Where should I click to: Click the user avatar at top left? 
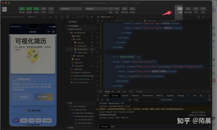tap(4, 9)
